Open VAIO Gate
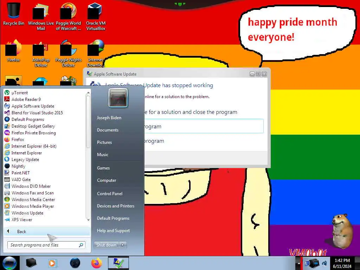The image size is (360, 270). 21,180
